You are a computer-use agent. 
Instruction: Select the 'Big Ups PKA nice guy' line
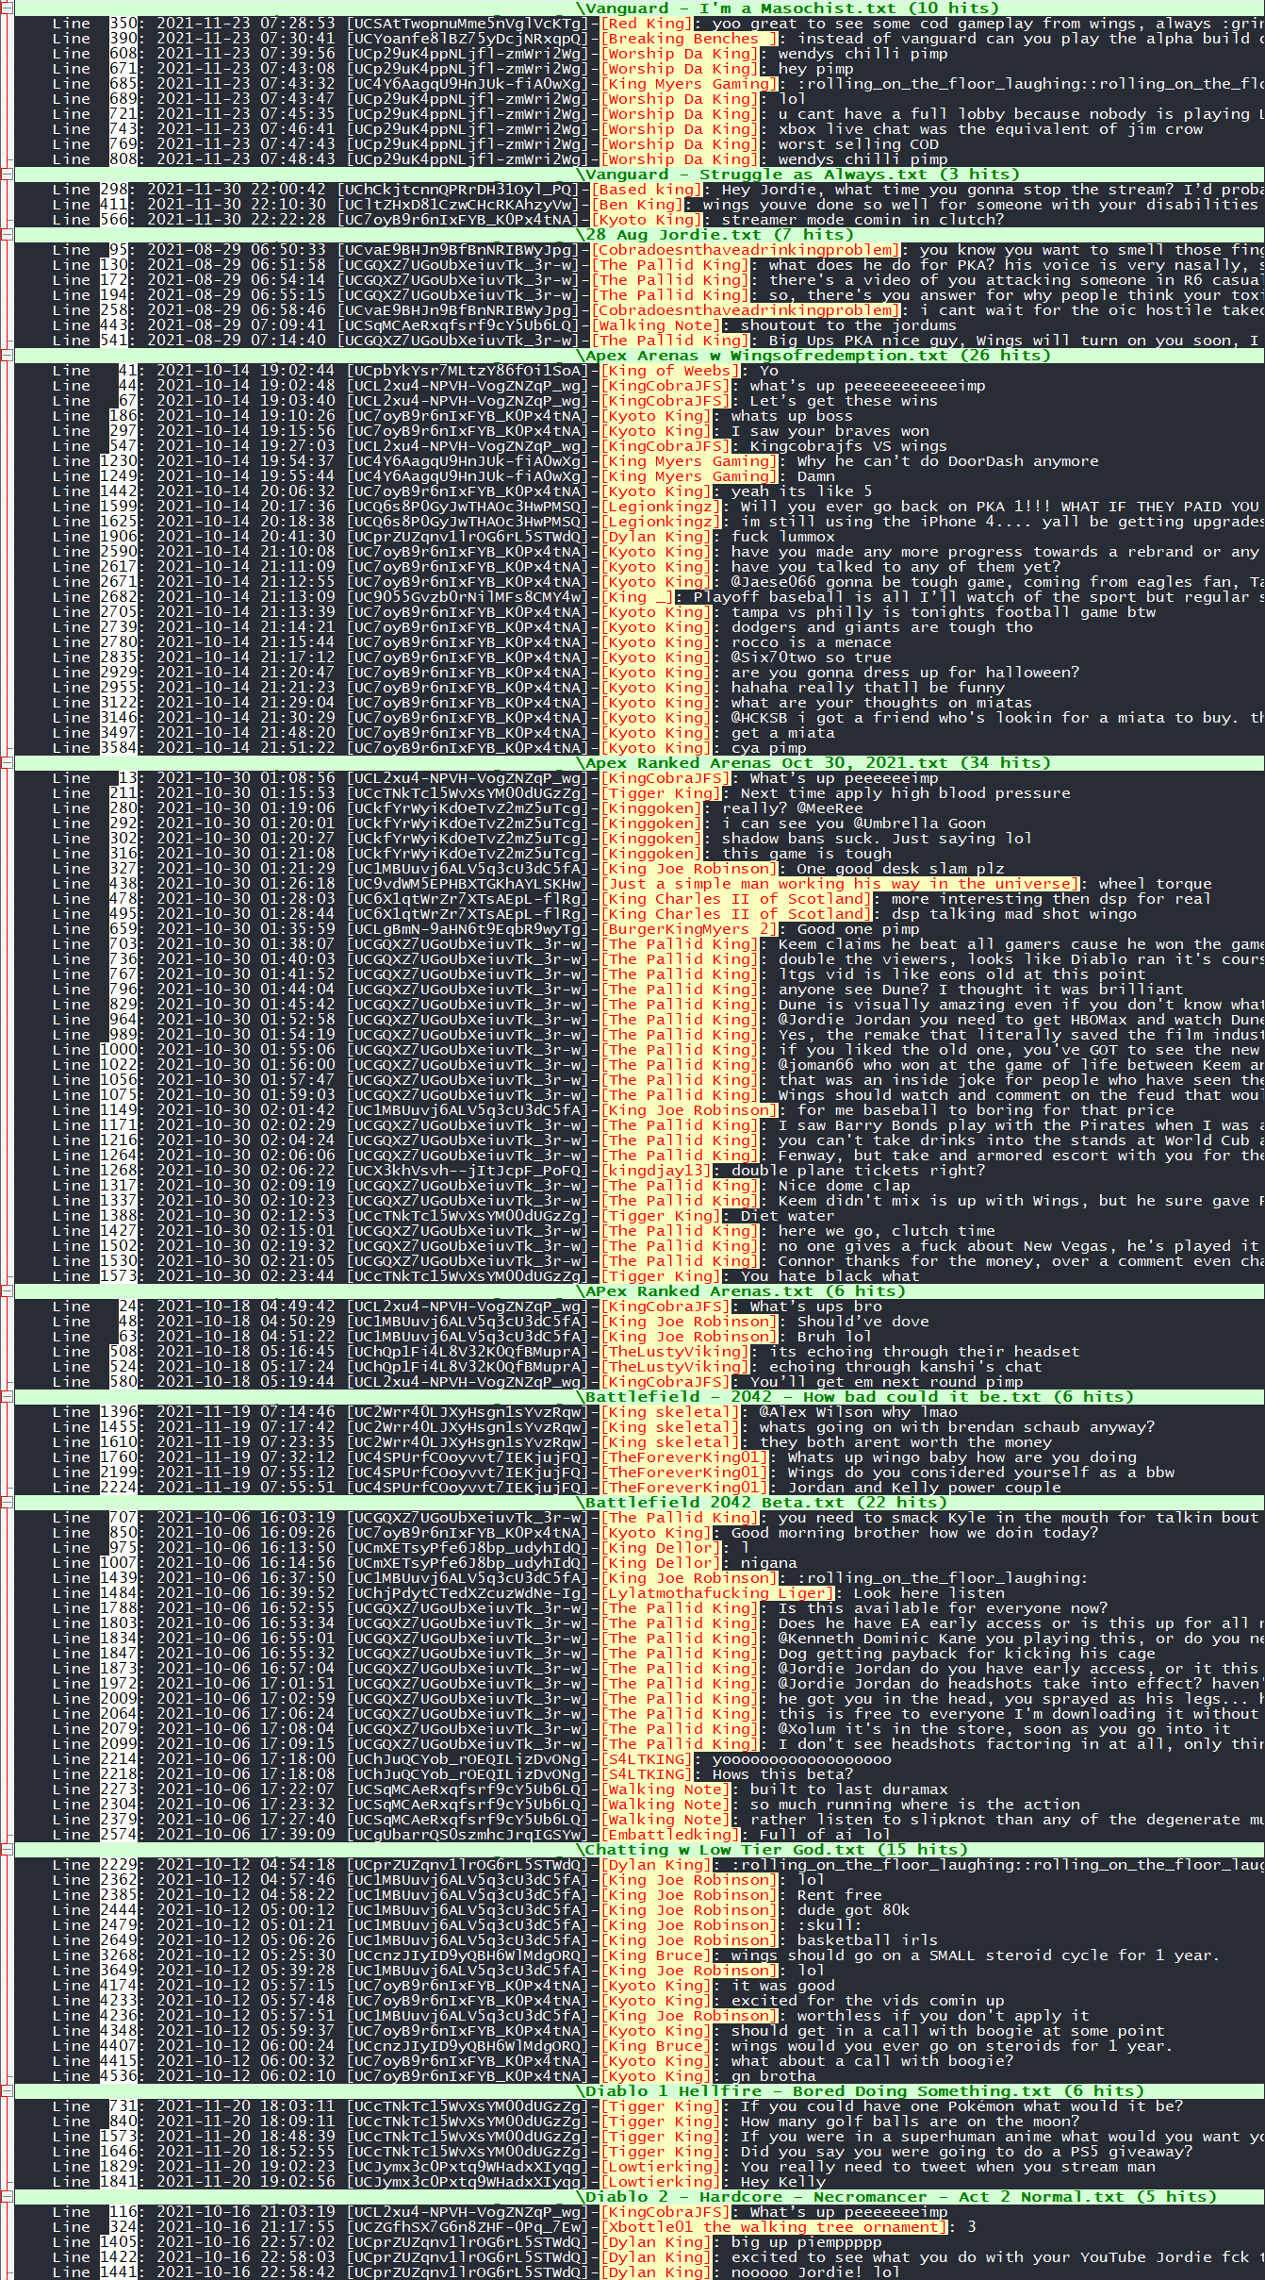click(639, 341)
